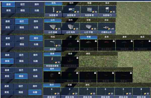Open the 店铺 subcategory tab
Viewport: 151px width, 98px height.
(70, 85)
